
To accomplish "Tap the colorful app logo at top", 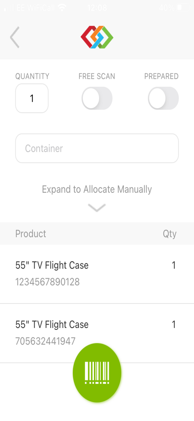I will [97, 37].
